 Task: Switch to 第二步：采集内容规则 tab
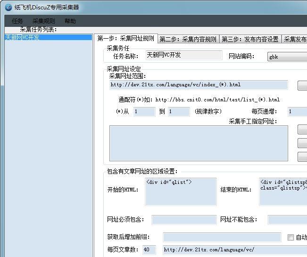point(188,39)
